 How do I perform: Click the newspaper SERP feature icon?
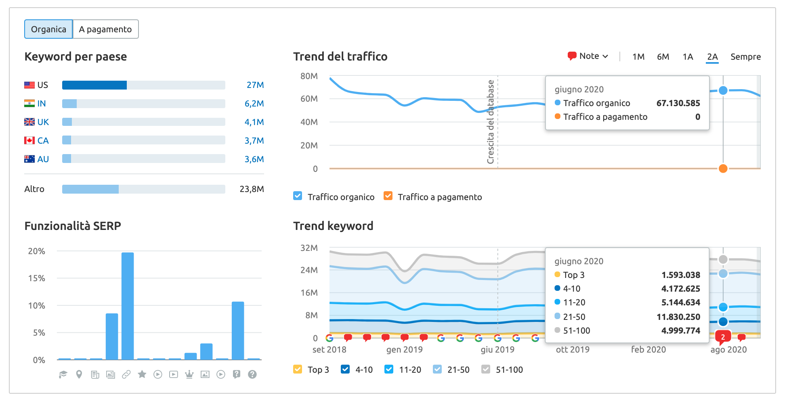[x=95, y=375]
